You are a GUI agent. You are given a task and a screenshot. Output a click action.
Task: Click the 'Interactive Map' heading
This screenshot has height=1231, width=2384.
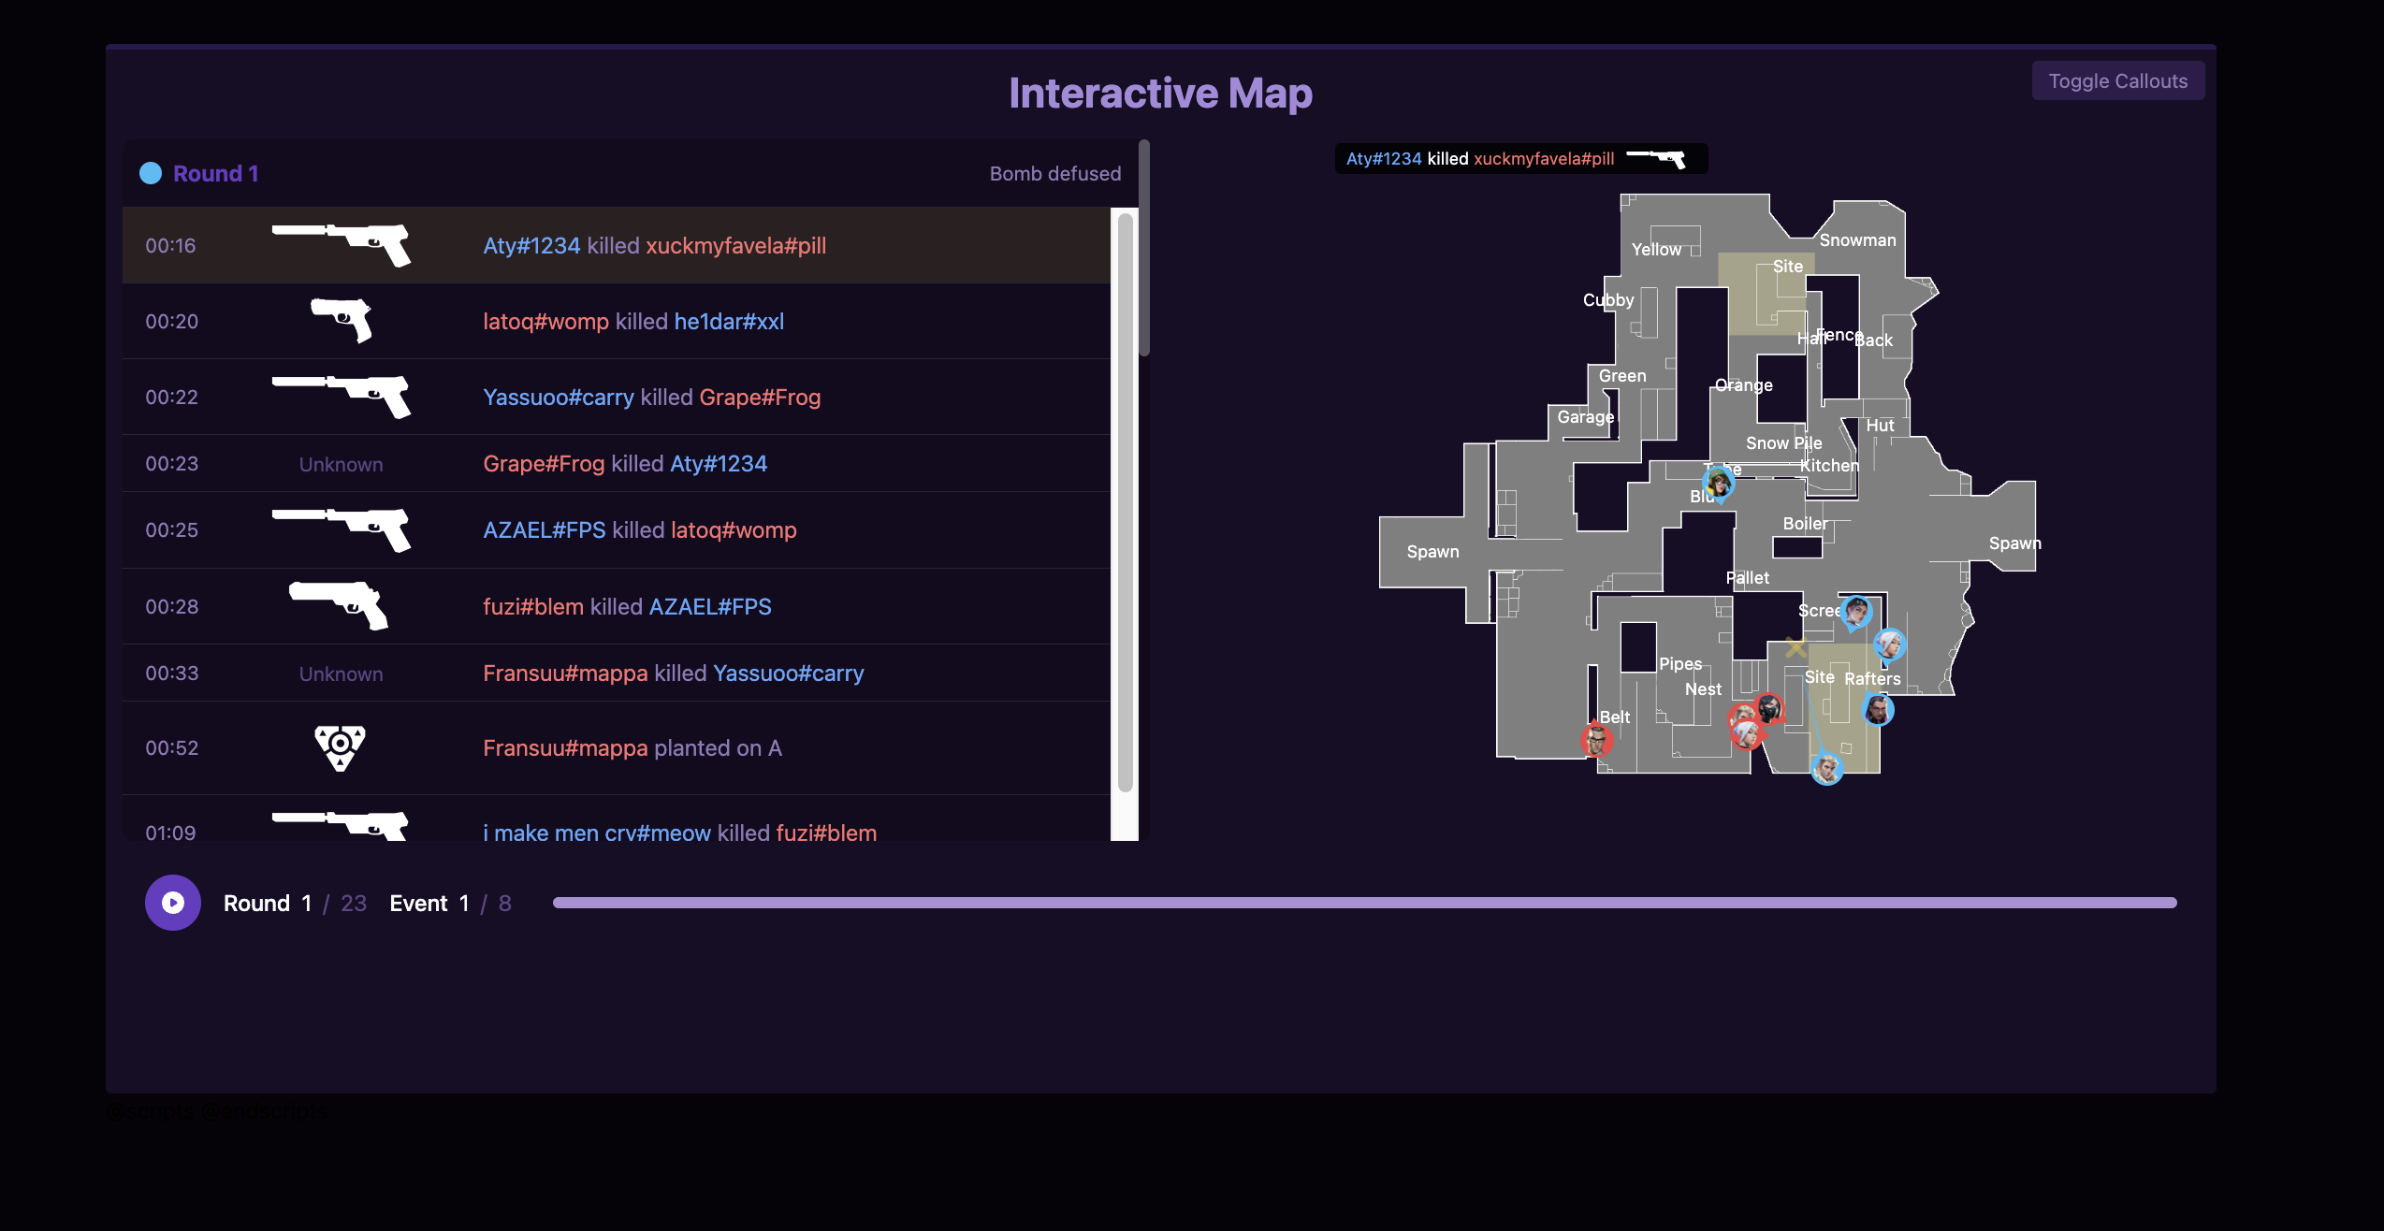pos(1160,93)
